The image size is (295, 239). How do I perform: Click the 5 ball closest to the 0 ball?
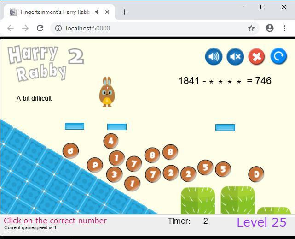[x=223, y=169]
